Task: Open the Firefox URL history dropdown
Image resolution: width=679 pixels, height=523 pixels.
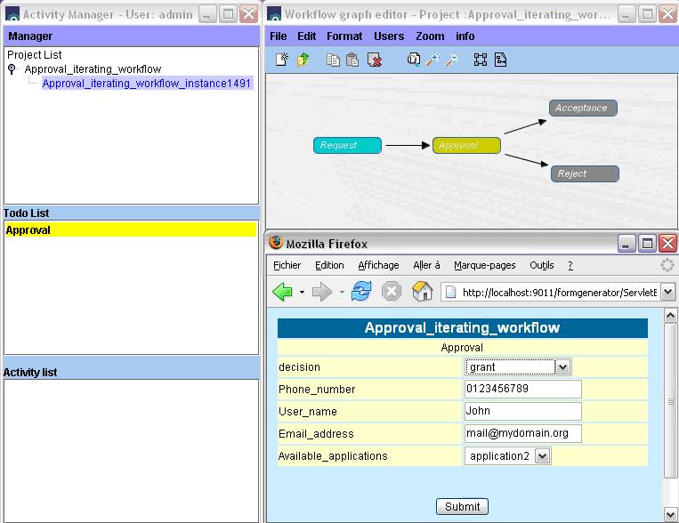Action: [667, 292]
